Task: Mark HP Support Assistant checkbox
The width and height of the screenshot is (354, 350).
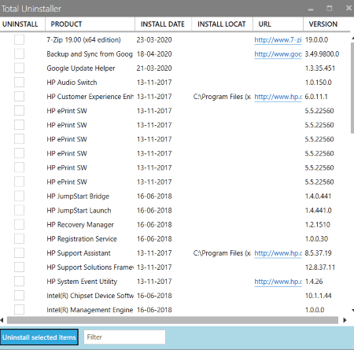Action: coord(19,252)
